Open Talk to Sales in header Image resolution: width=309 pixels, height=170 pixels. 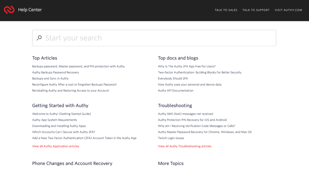[x=226, y=10]
